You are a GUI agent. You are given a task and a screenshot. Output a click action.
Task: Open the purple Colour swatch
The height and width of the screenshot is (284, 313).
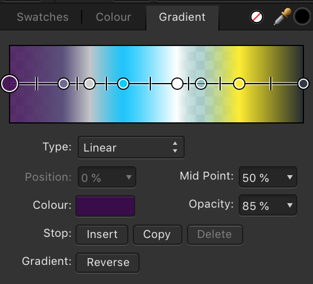tap(105, 206)
